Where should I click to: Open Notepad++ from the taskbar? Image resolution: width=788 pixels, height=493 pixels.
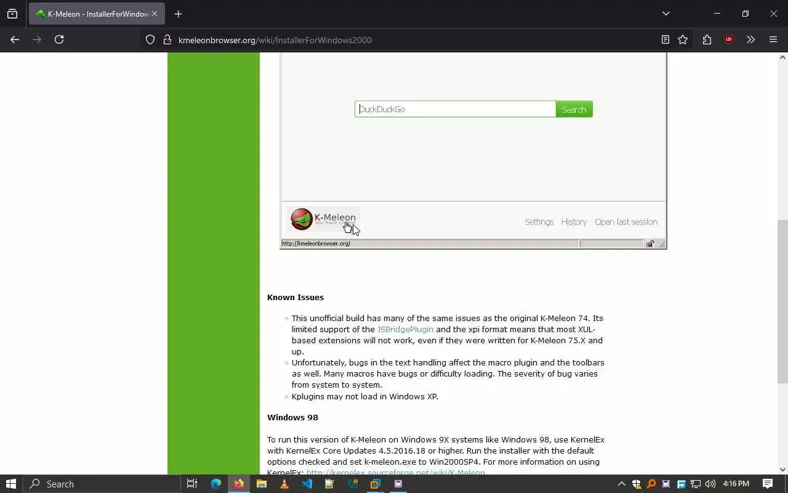[x=329, y=484]
